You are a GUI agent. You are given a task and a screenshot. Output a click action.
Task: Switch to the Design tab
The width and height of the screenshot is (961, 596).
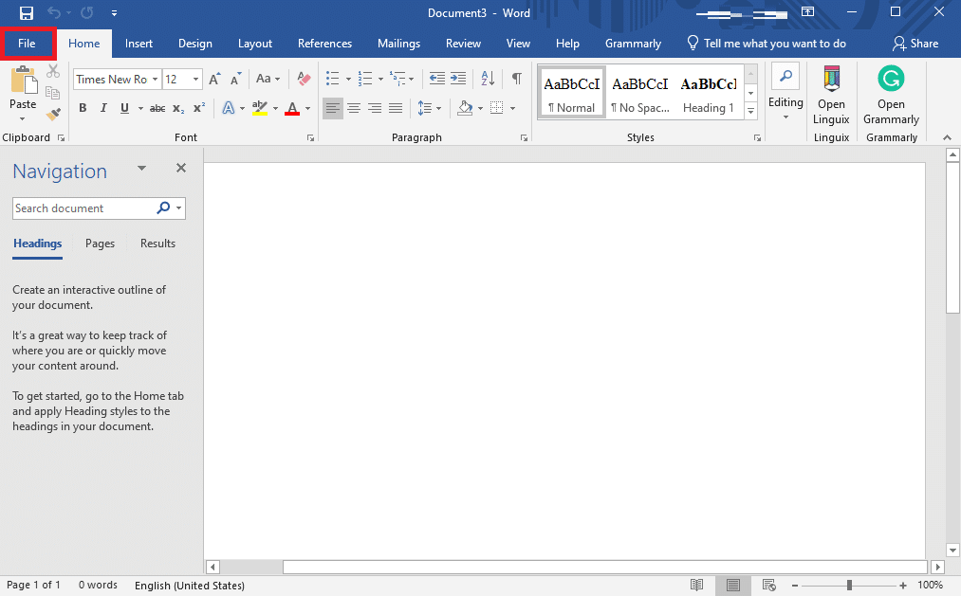point(194,44)
